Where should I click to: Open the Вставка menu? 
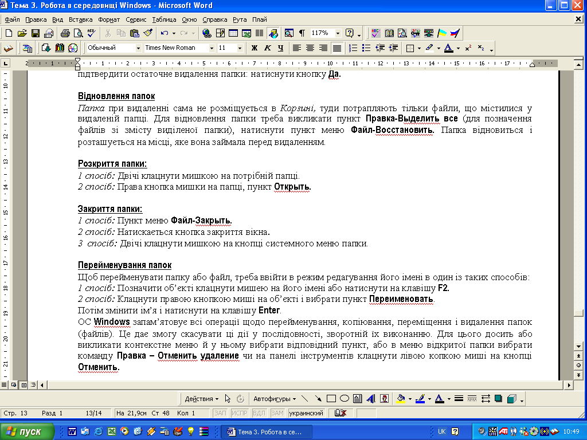point(80,19)
